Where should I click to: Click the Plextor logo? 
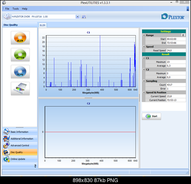click(173, 17)
